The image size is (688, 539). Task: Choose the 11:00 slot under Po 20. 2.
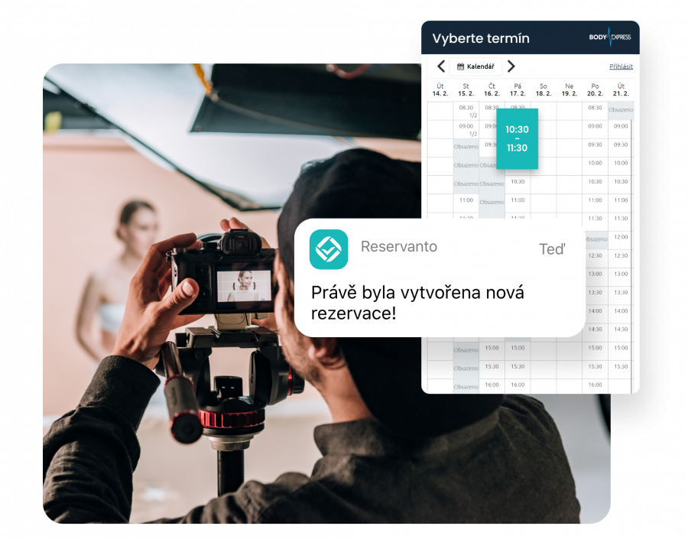(595, 200)
